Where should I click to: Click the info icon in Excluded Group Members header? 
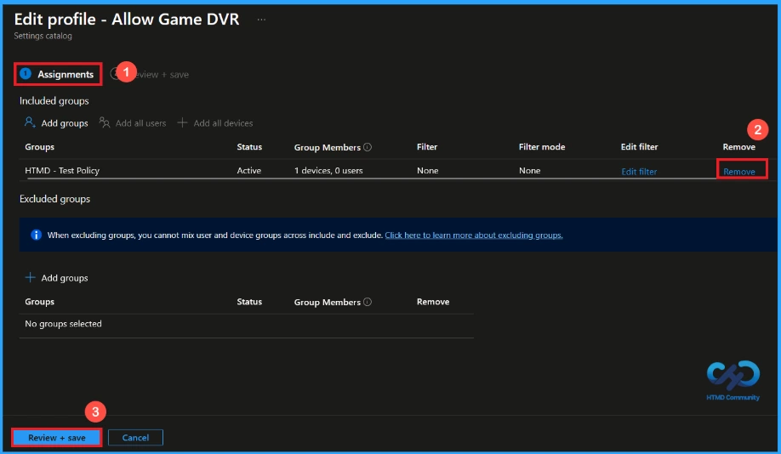tap(368, 302)
